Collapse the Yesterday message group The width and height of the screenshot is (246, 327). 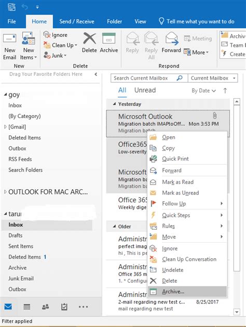pyautogui.click(x=114, y=104)
